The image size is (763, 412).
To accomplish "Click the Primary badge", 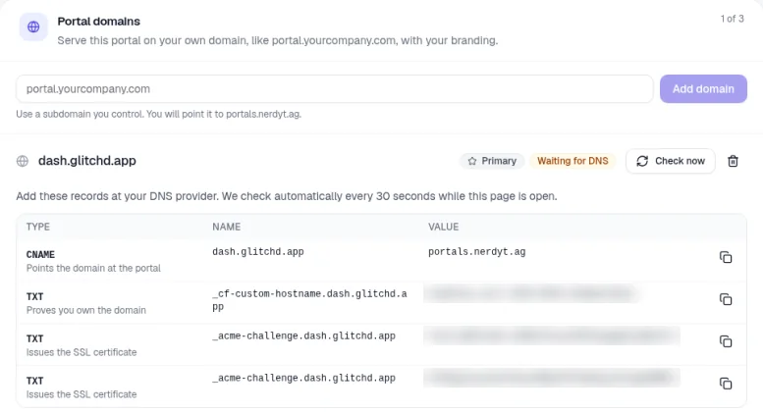I will click(492, 161).
